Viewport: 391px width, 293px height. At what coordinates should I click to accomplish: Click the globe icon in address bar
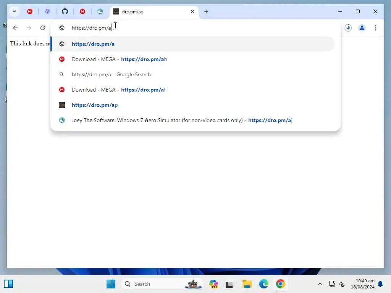pyautogui.click(x=62, y=28)
